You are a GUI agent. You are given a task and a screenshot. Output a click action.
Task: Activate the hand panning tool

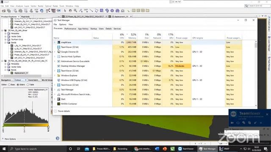coord(70,11)
